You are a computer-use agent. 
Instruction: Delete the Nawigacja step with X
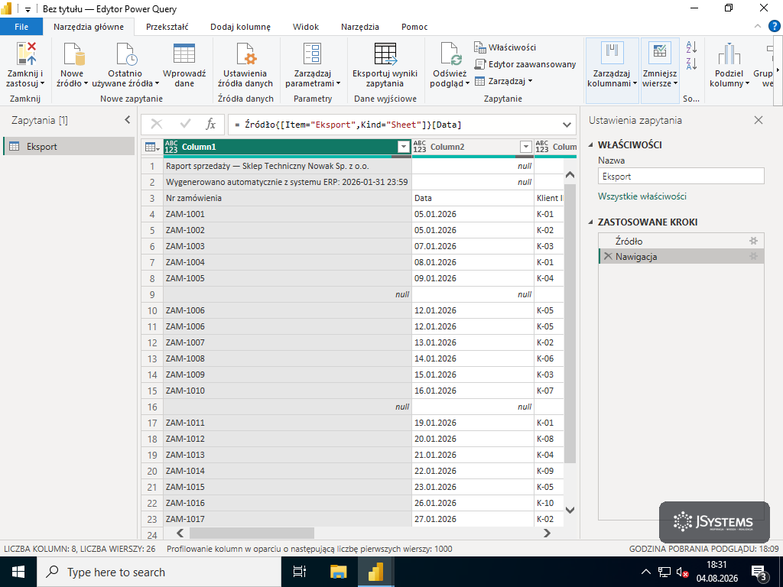[x=608, y=256]
